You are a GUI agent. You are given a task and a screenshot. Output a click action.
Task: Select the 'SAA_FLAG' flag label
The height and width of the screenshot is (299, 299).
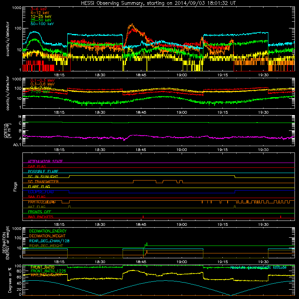pos(37,197)
